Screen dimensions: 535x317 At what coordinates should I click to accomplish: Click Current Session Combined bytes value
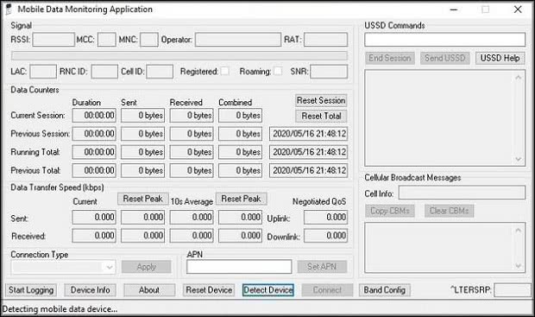point(241,116)
